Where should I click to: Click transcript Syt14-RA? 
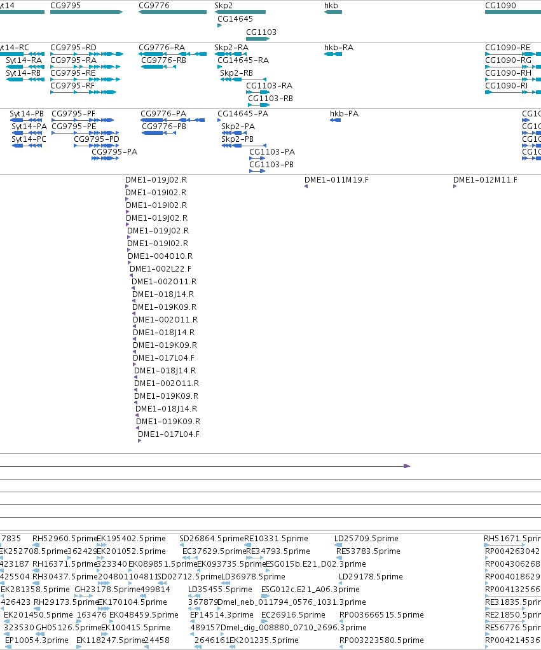coord(24,60)
